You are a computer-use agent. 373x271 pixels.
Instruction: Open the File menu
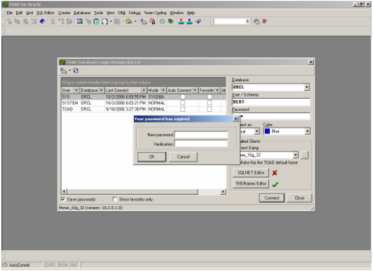click(x=9, y=13)
